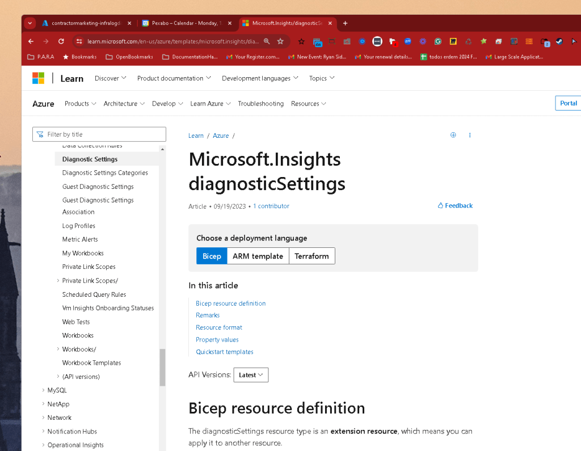
Task: Open the Resources menu
Action: coord(308,104)
